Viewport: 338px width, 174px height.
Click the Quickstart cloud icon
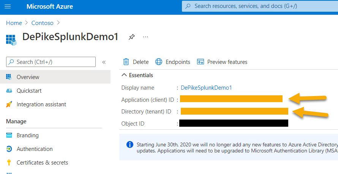tap(9, 91)
